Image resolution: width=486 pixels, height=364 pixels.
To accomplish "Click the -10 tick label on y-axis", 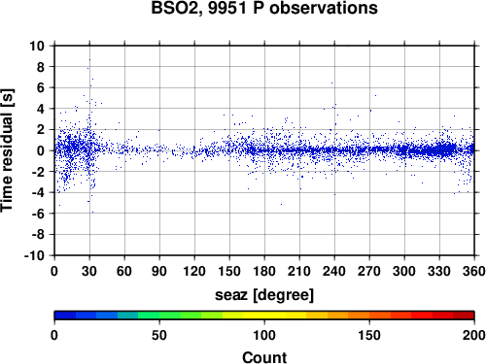I will (34, 255).
